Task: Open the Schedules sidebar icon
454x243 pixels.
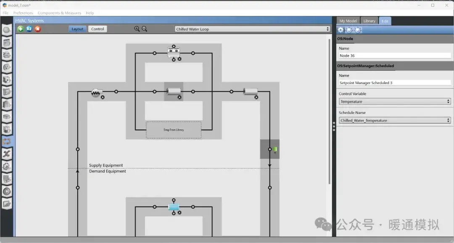Action: coord(7,42)
